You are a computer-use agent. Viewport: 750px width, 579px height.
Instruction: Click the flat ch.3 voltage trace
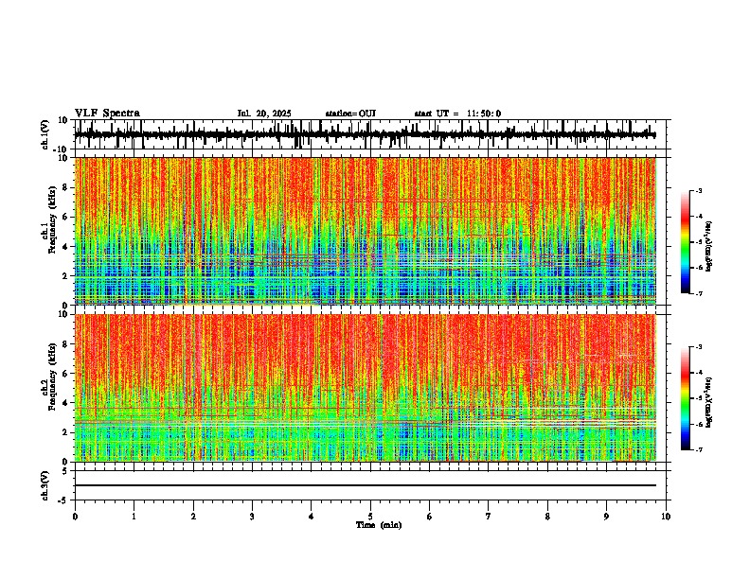366,485
